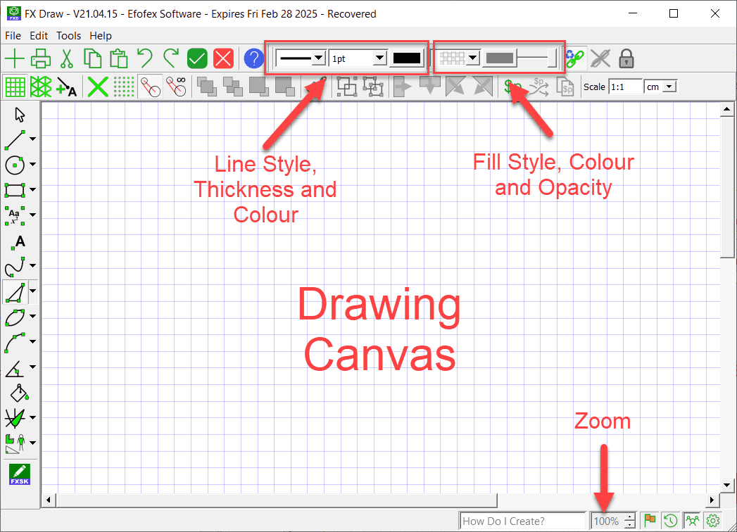Screen dimensions: 737x532
Task: Click the black line colour swatch
Action: [407, 58]
